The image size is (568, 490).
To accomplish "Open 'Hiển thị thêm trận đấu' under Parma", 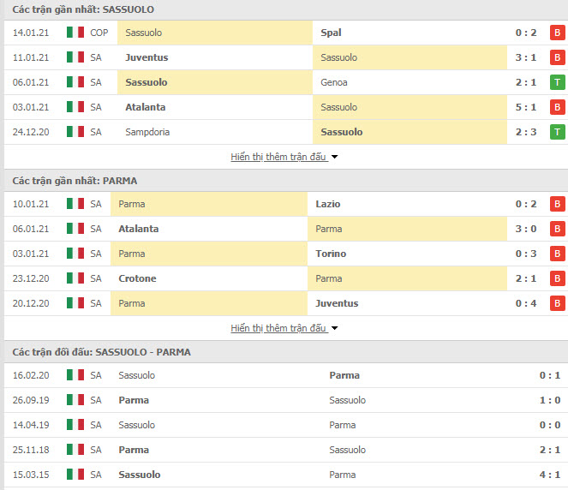I will tap(278, 328).
